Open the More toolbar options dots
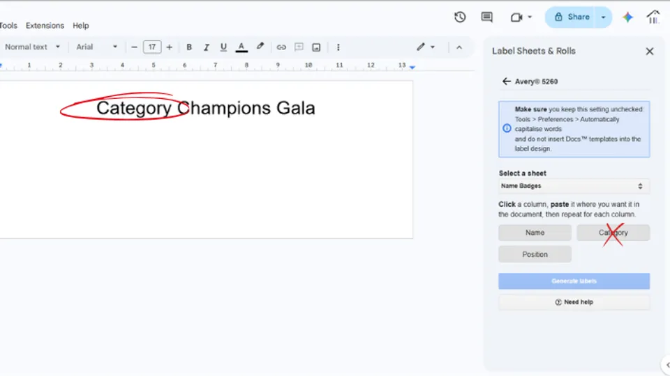Viewport: 670px width, 376px height. 338,47
